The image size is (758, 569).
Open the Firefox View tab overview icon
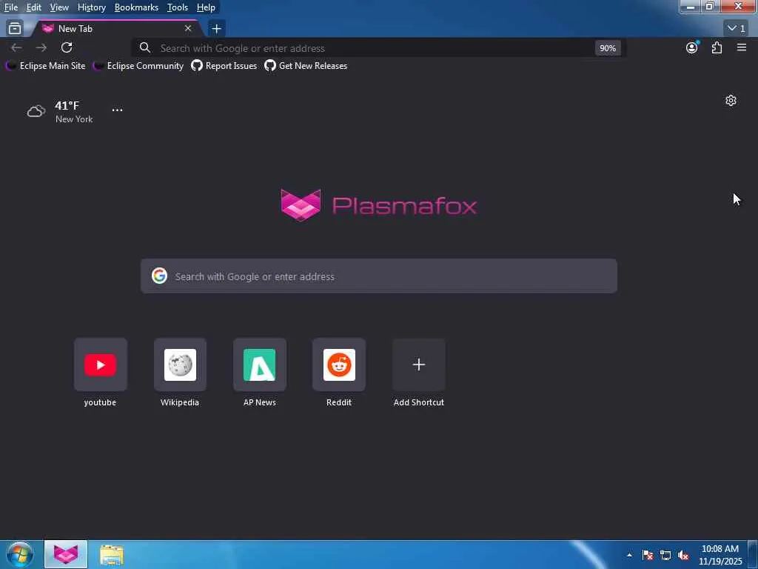pos(15,29)
